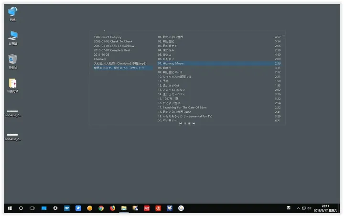The height and width of the screenshot is (217, 344).
Task: Launch Chrome from the taskbar
Action: point(101,208)
